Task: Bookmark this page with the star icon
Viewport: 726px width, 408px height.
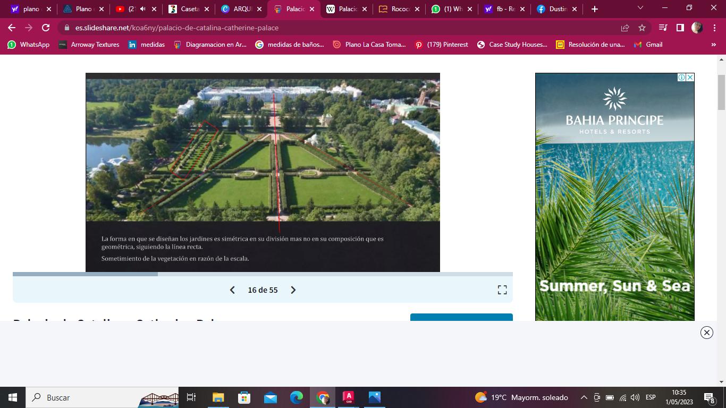Action: click(642, 28)
